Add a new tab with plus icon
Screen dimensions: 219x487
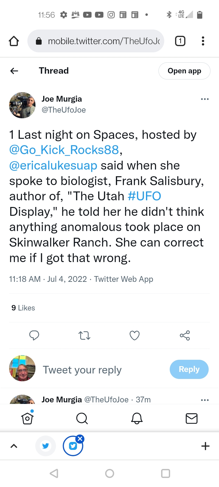coord(205,446)
